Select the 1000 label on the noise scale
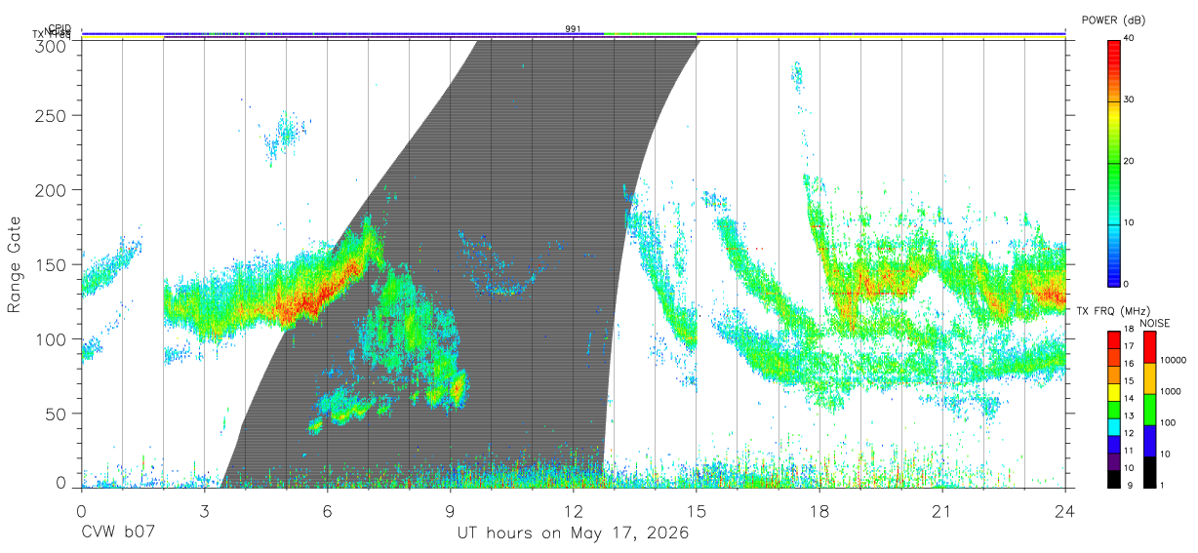 point(1170,391)
